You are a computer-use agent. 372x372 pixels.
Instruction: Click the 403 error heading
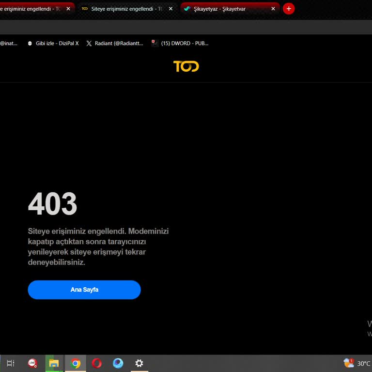[x=52, y=203]
